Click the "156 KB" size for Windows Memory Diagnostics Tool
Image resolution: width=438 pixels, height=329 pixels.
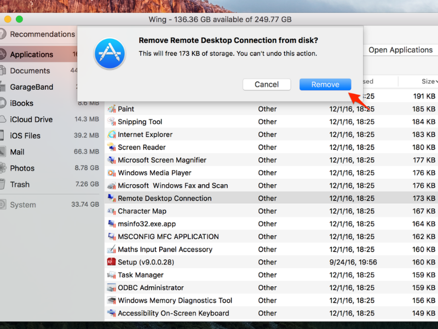[424, 300]
